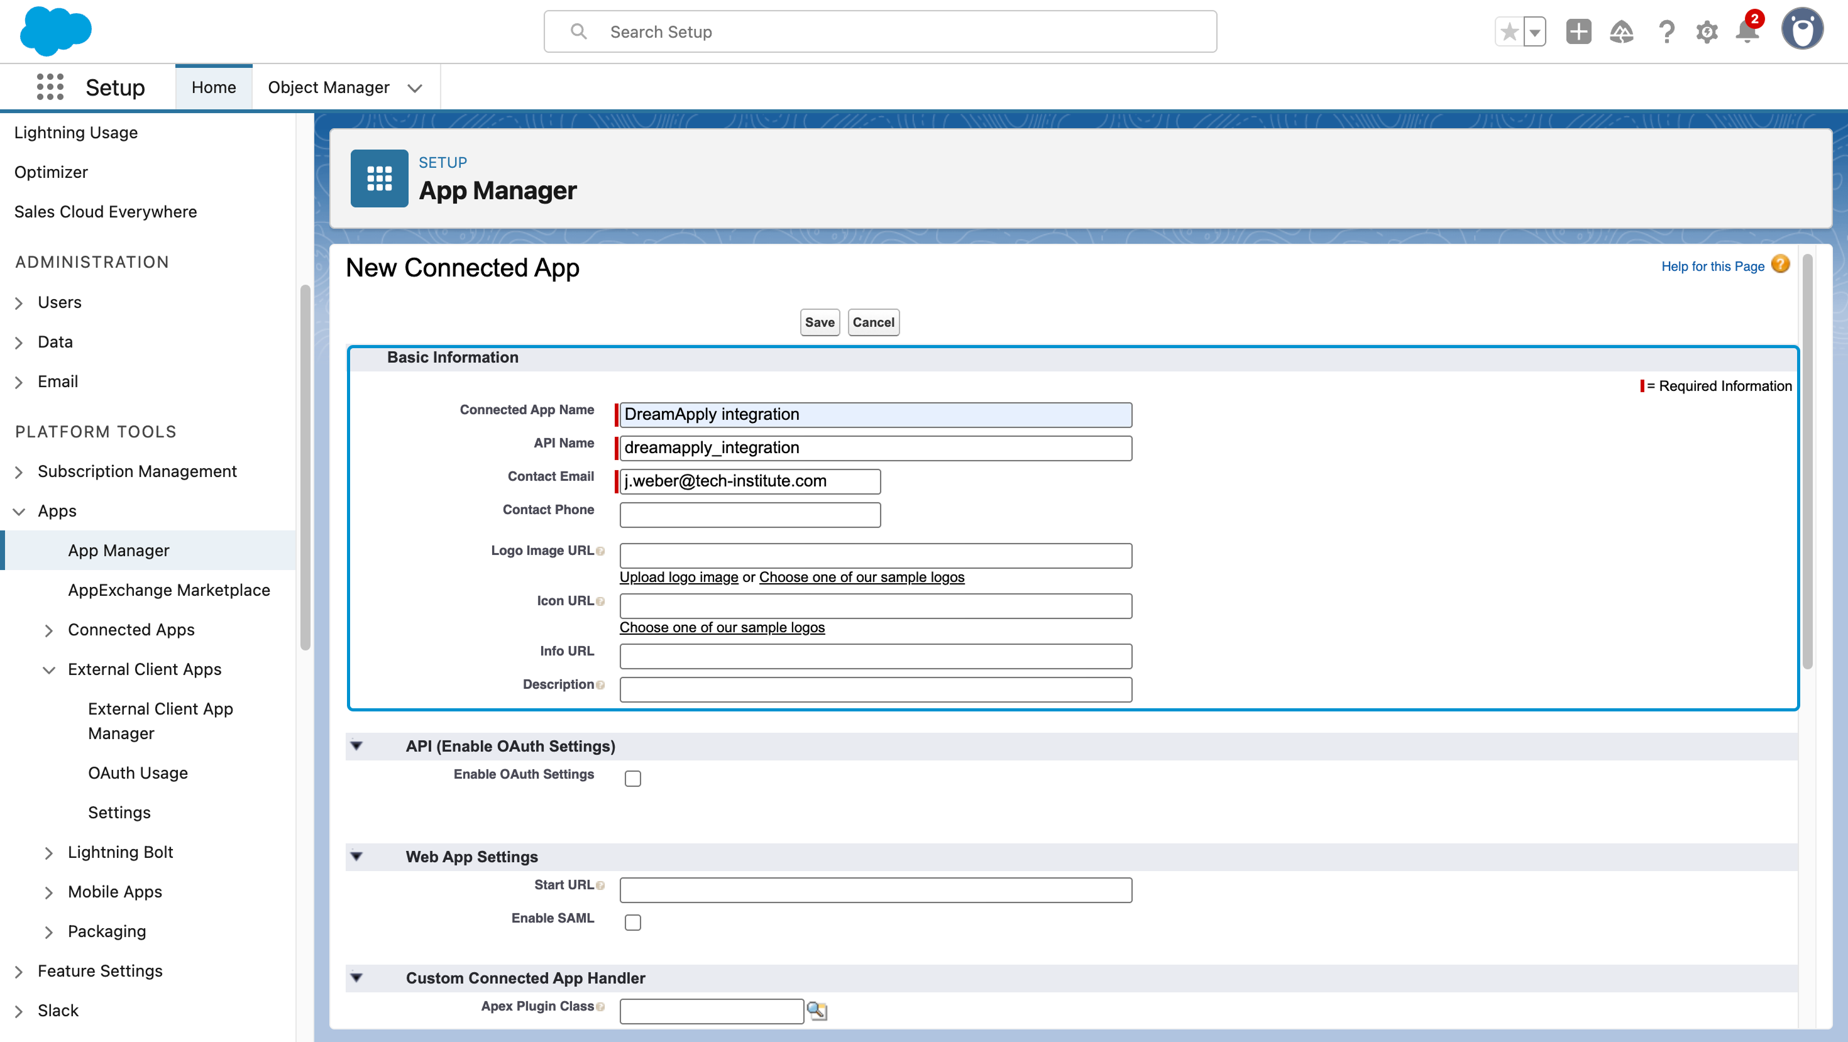This screenshot has height=1042, width=1848.
Task: Open External Client App Manager
Action: pos(161,721)
